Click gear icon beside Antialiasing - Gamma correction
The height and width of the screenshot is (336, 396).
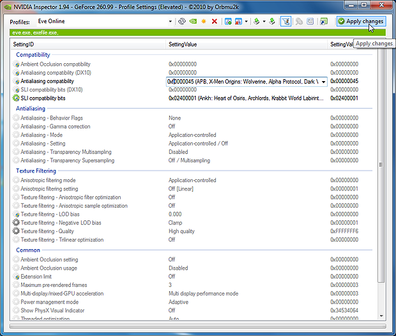point(16,126)
